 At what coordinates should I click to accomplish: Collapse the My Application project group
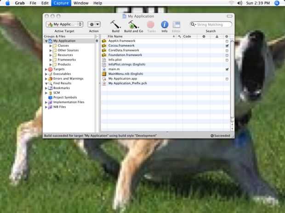(46, 41)
